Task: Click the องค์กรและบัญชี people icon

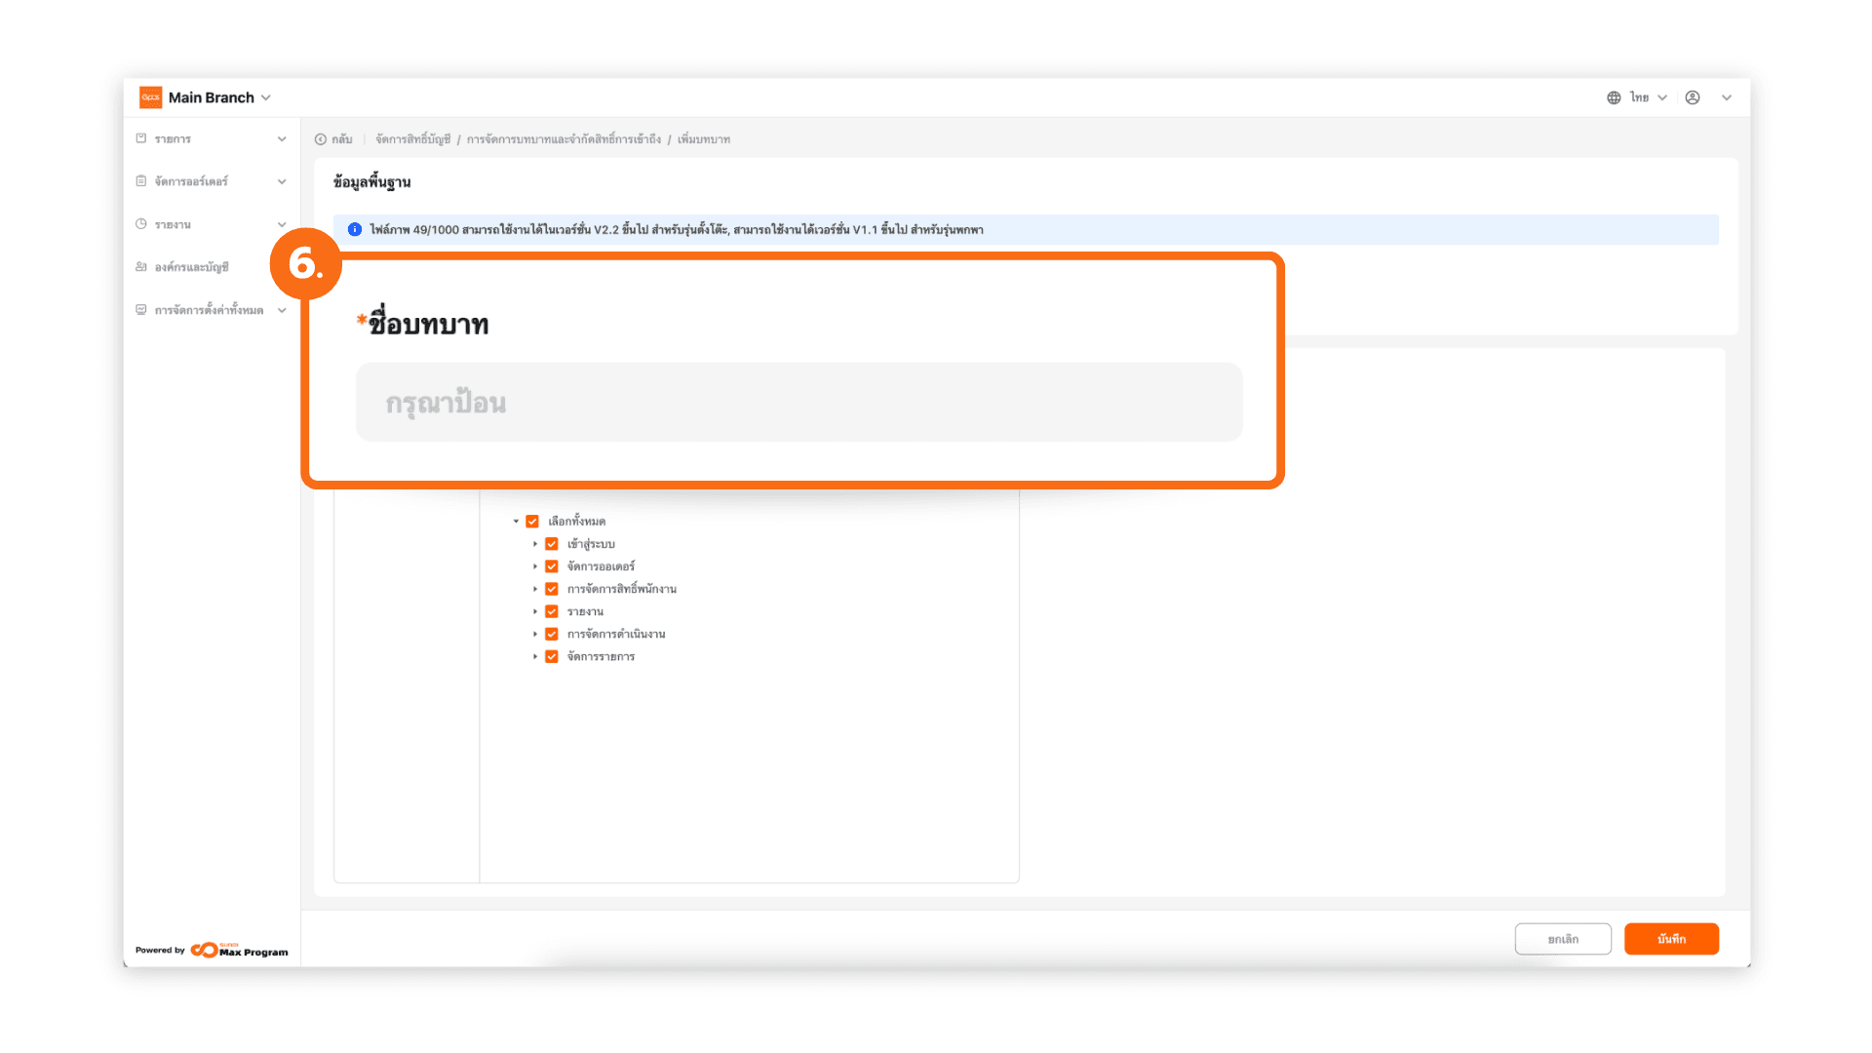Action: (141, 267)
